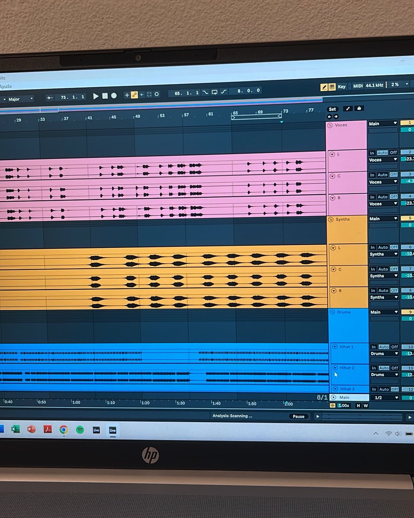Viewport: 414px width, 518px height.
Task: Open Drums output dropdown on hihat 1
Action: click(384, 354)
